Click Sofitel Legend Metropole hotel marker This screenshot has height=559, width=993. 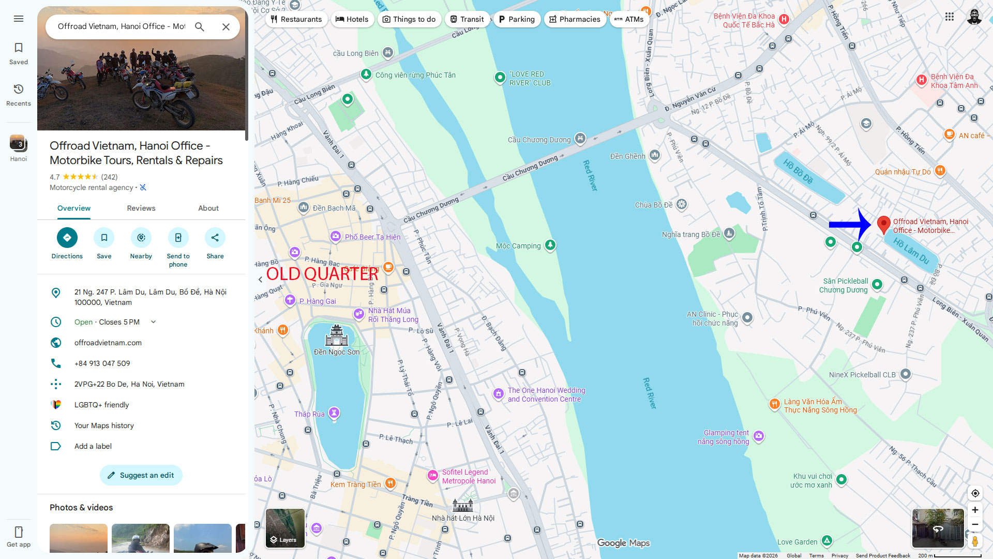pyautogui.click(x=433, y=476)
